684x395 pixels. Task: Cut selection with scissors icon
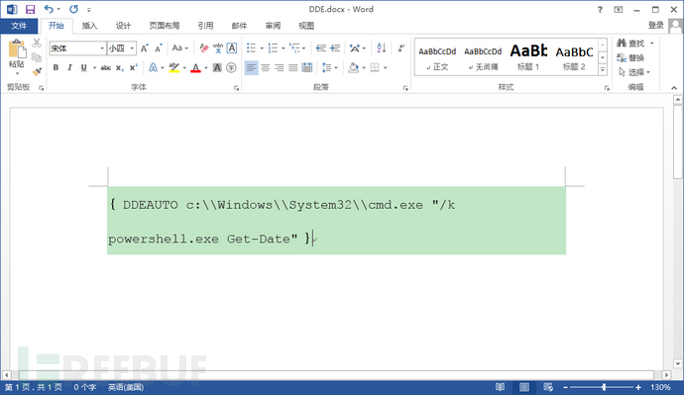(x=37, y=44)
